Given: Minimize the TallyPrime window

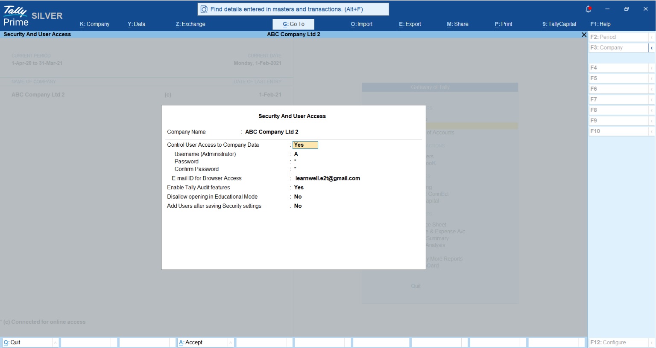Looking at the screenshot, I should tap(607, 9).
